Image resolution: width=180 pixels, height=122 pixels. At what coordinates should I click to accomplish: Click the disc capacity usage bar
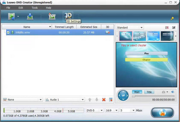coord(44,110)
